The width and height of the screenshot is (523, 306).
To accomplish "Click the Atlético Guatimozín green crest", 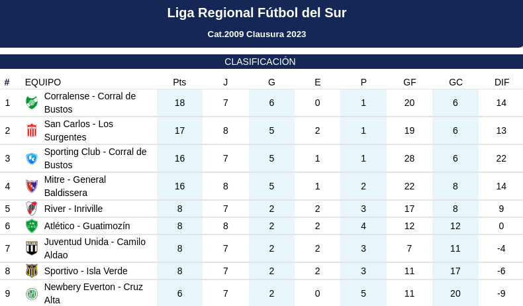I will pos(32,226).
